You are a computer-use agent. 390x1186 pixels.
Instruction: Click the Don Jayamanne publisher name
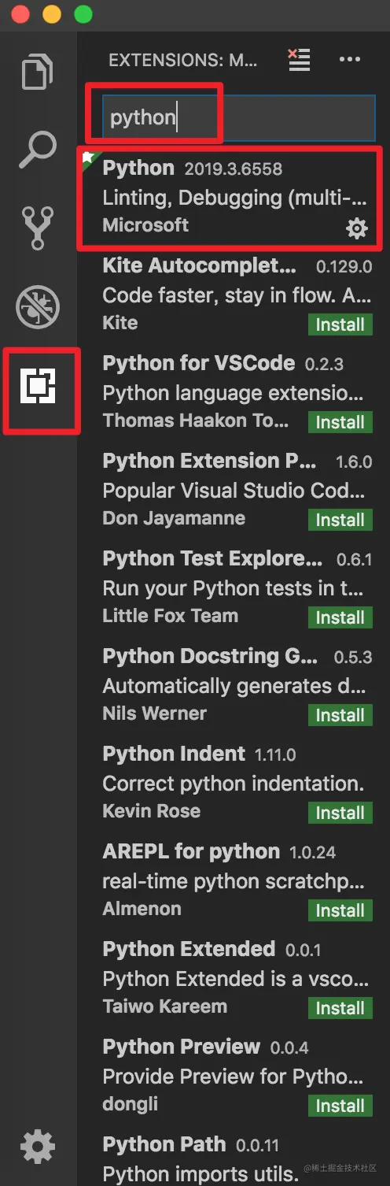click(174, 518)
